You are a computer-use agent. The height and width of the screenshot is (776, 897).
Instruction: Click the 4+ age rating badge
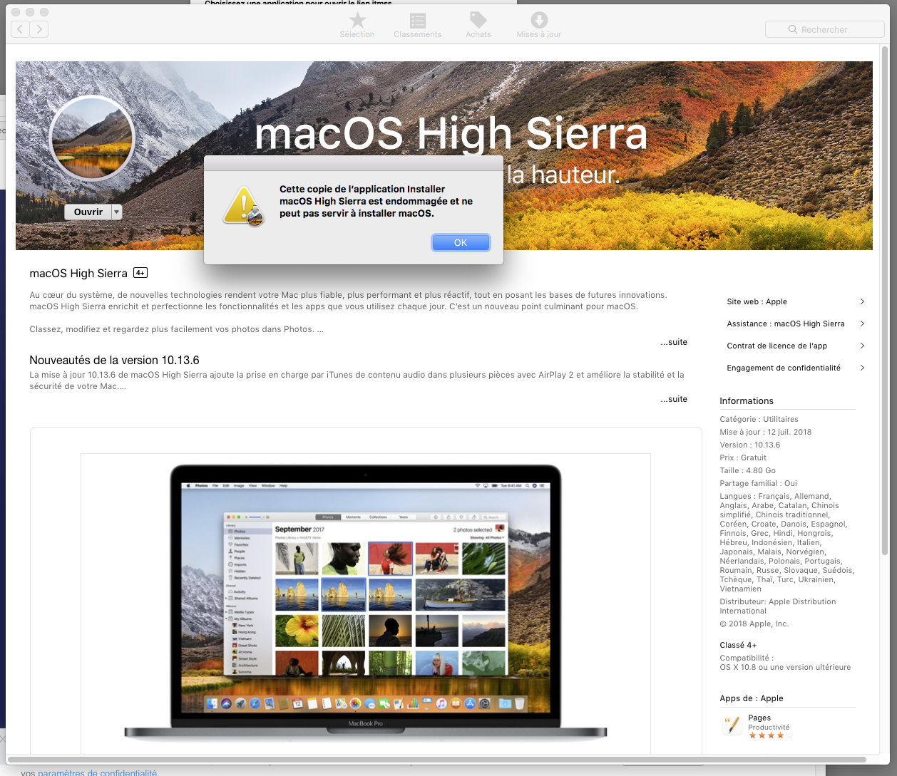pos(140,273)
